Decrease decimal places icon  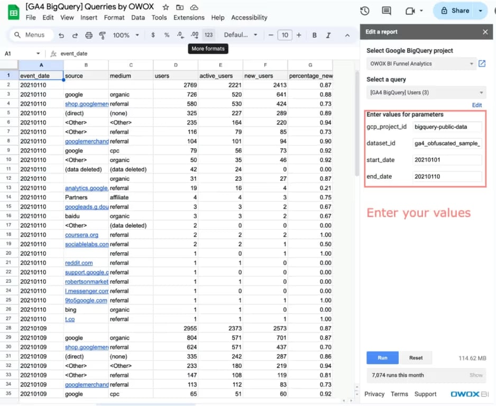180,35
